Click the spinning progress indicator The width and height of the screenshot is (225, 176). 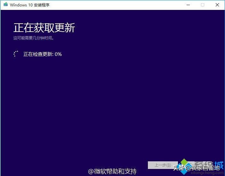click(x=16, y=54)
